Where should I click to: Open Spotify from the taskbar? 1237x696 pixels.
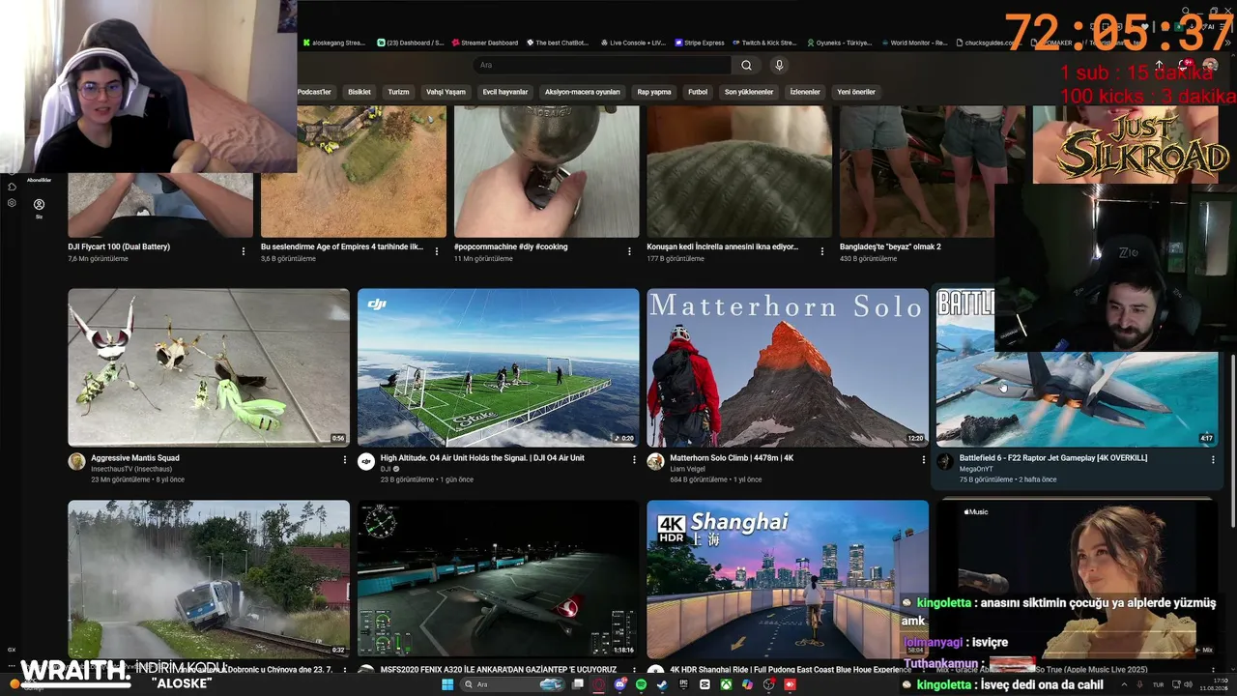pyautogui.click(x=641, y=684)
